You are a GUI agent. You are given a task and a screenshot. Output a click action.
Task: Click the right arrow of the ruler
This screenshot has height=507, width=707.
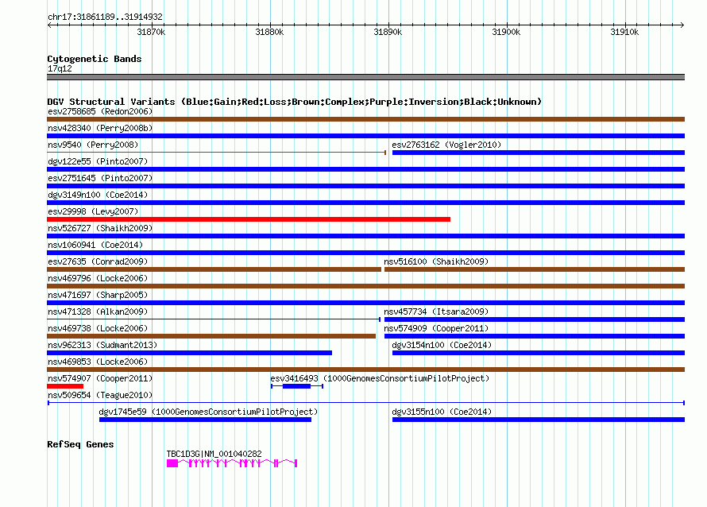click(x=682, y=25)
